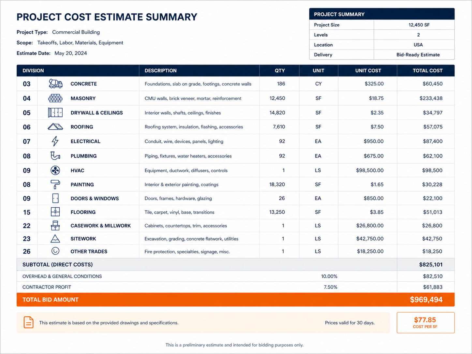Click the electrical lightning bolt icon
This screenshot has height=354, width=472.
coord(55,141)
